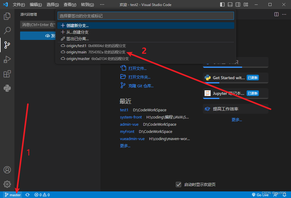This screenshot has width=291, height=198.
Task: Open the Search view
Action: point(7,30)
